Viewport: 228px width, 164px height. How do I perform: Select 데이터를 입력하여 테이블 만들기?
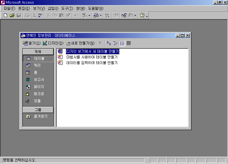point(92,63)
